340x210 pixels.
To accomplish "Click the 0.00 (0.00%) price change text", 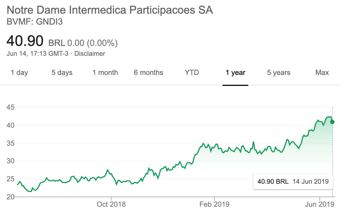I will [93, 43].
